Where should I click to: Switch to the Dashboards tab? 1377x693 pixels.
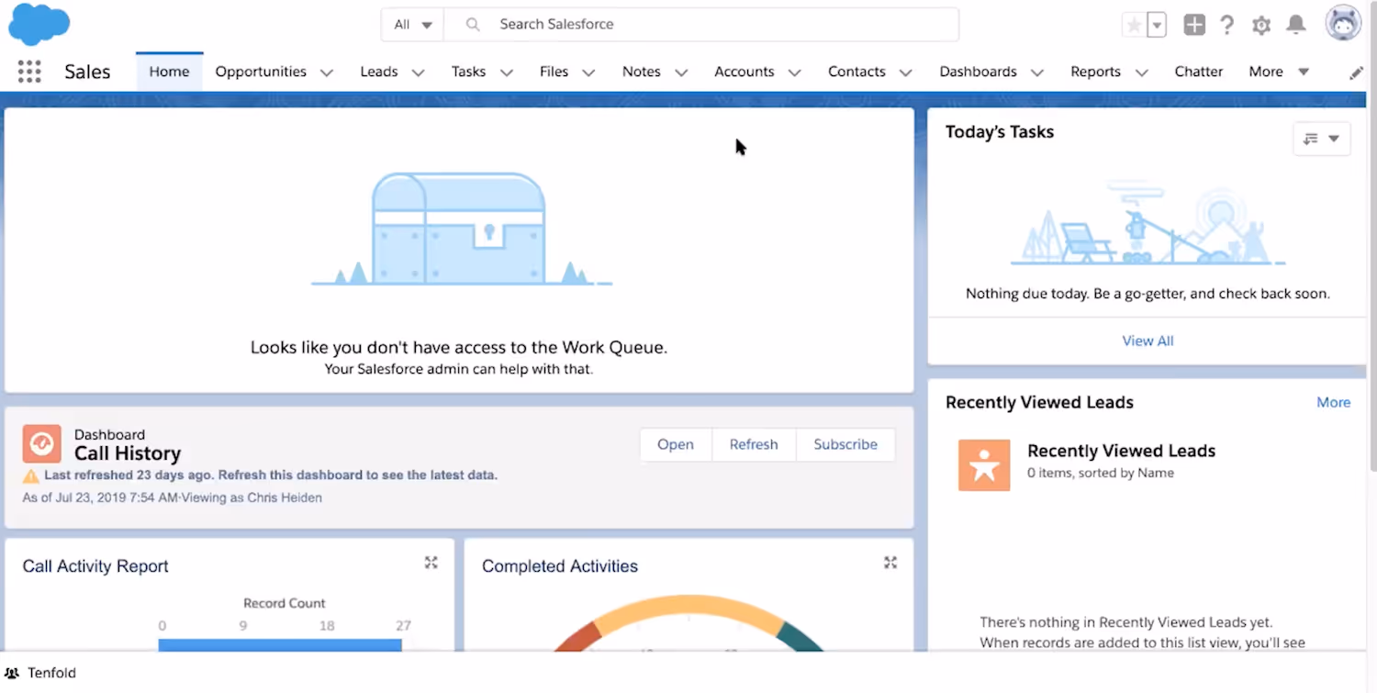point(978,72)
